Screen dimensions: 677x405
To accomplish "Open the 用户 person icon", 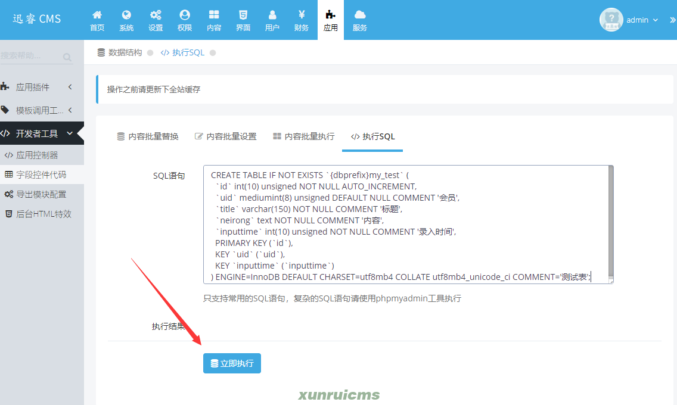I will coord(272,15).
